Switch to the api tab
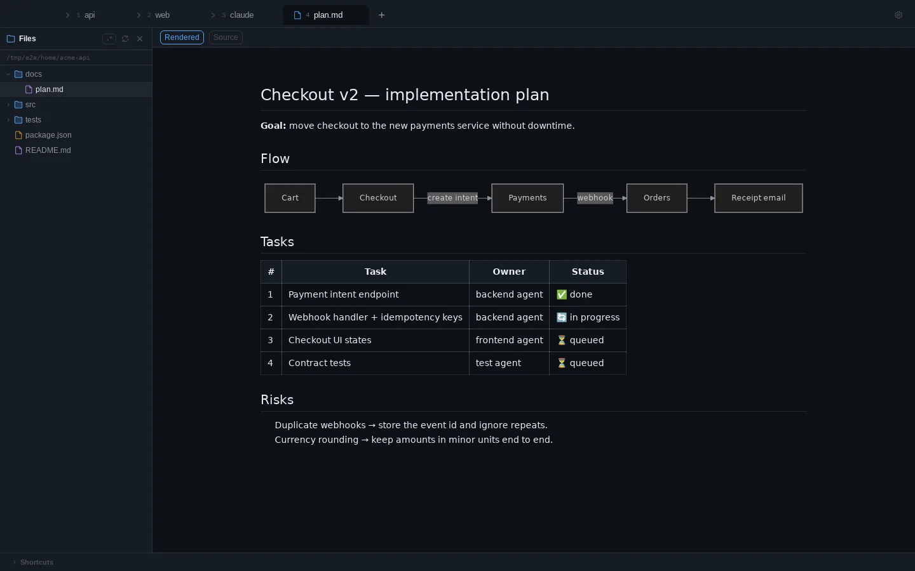This screenshot has height=571, width=915. tap(86, 15)
